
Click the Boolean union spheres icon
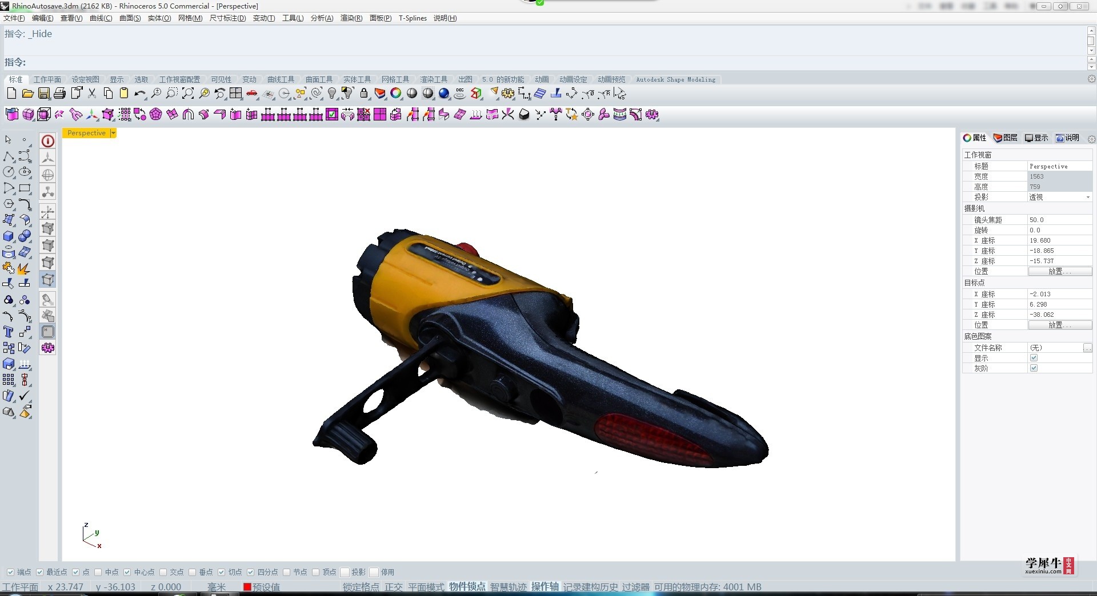[x=25, y=236]
